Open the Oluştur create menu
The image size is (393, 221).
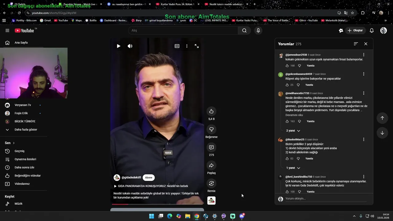coord(355,30)
